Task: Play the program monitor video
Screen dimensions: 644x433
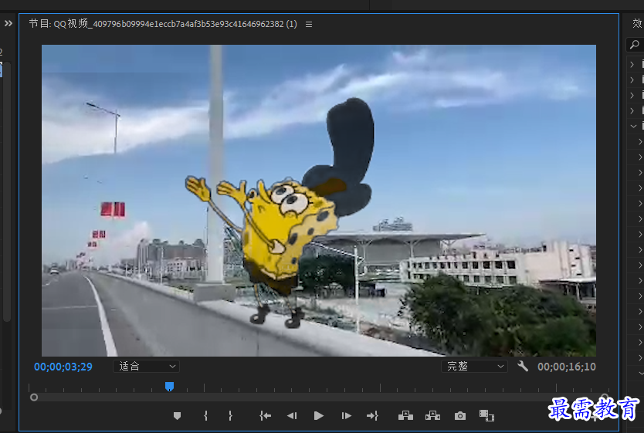Action: [318, 416]
